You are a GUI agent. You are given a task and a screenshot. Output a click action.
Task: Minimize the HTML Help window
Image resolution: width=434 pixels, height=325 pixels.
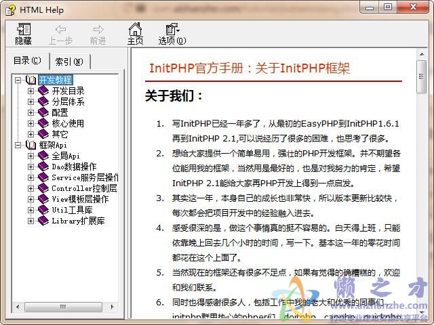(370, 7)
